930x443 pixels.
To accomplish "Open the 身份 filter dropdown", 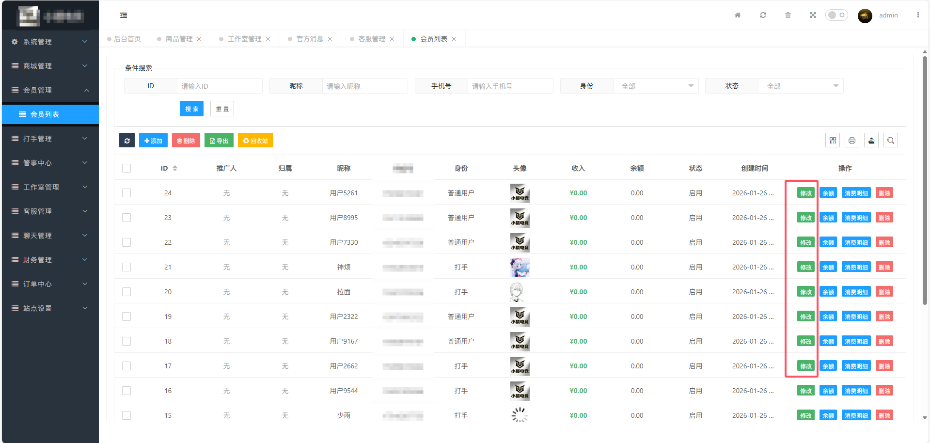I will pyautogui.click(x=655, y=86).
